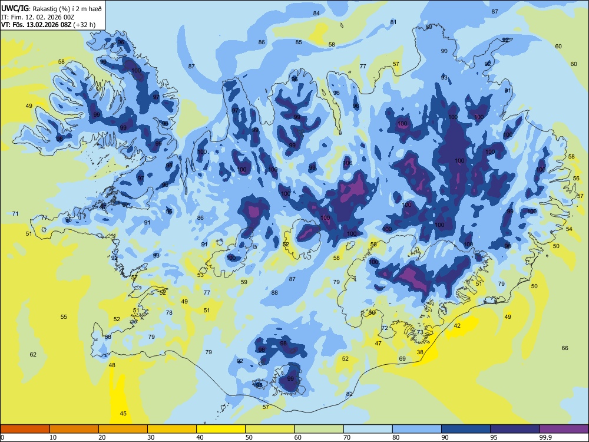Click the 10–20 orange legend swatch
The width and height of the screenshot is (589, 442).
74,429
